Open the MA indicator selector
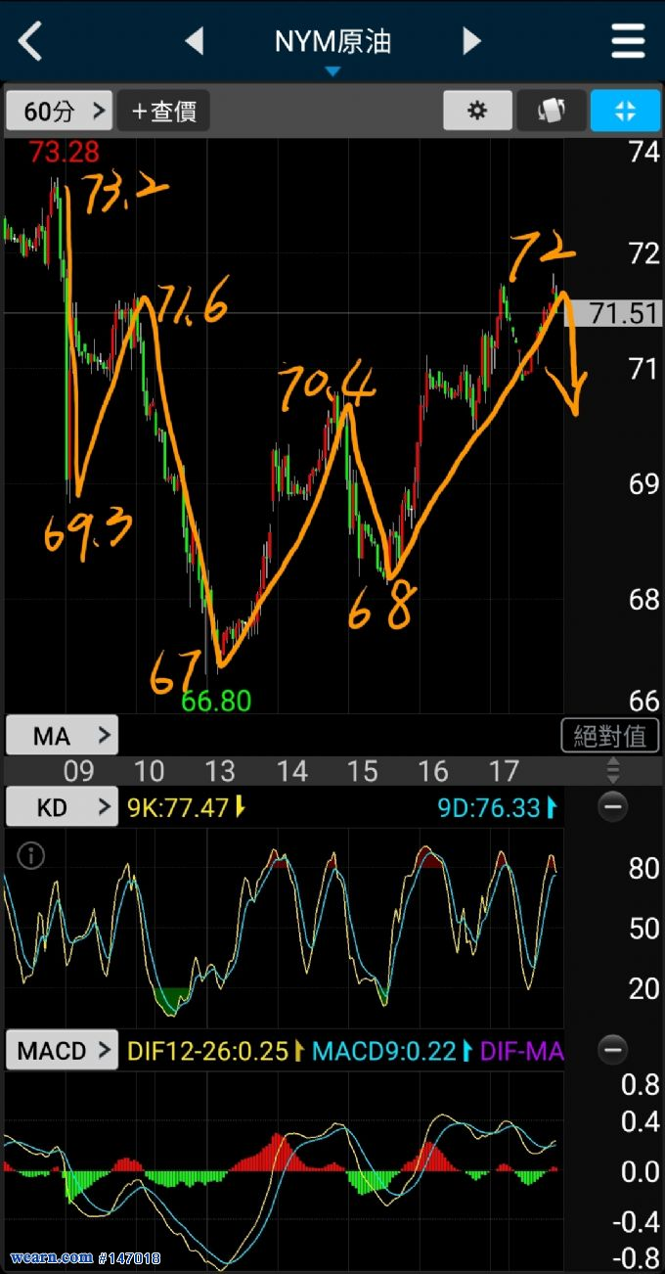 [x=62, y=735]
